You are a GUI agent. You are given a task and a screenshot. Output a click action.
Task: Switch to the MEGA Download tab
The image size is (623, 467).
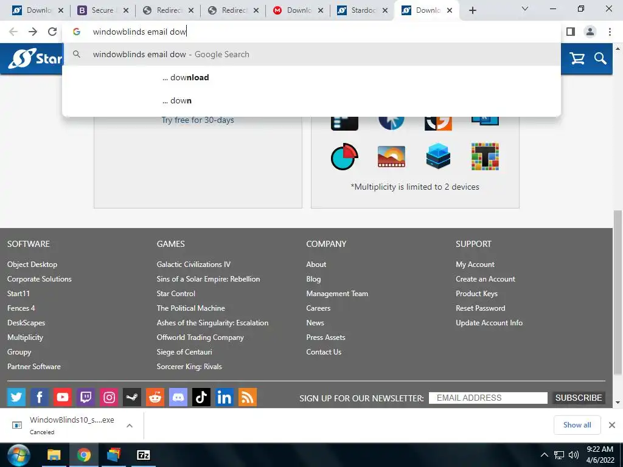[x=298, y=10]
